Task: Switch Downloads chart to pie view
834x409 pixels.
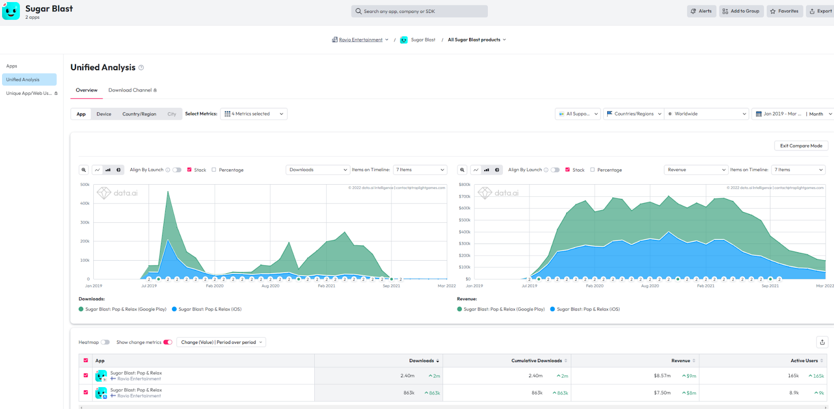Action: tap(118, 170)
